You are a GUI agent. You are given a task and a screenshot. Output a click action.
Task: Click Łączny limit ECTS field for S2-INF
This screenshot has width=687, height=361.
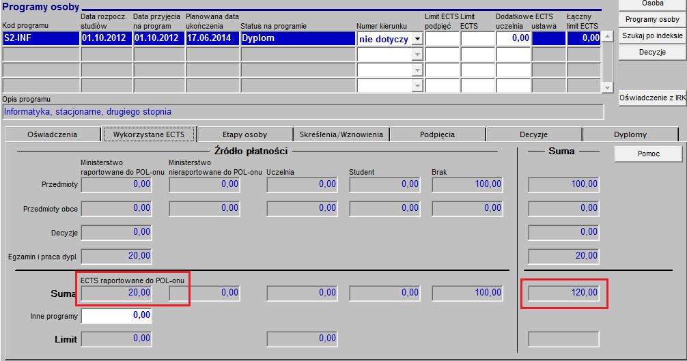[584, 38]
